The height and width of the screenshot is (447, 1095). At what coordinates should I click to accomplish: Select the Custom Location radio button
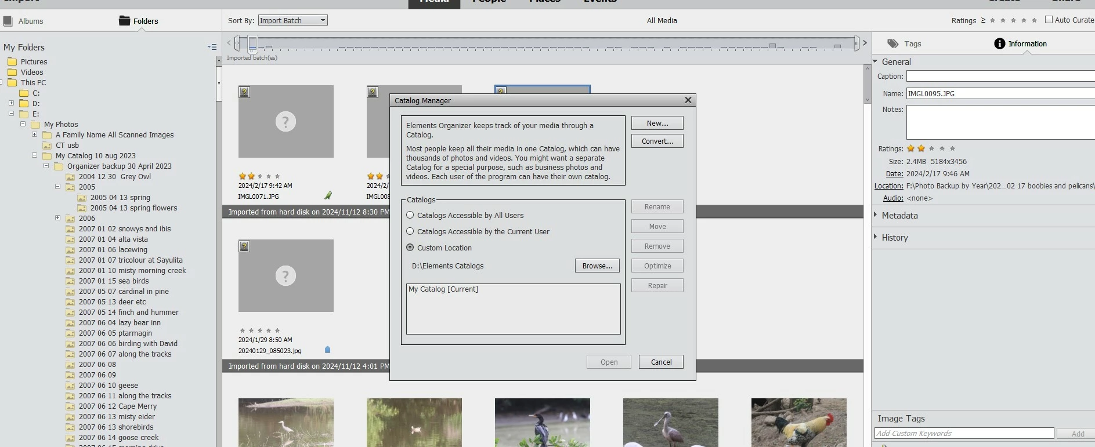410,248
